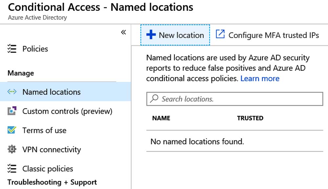Click the Terms of use checkmark icon

[12, 130]
